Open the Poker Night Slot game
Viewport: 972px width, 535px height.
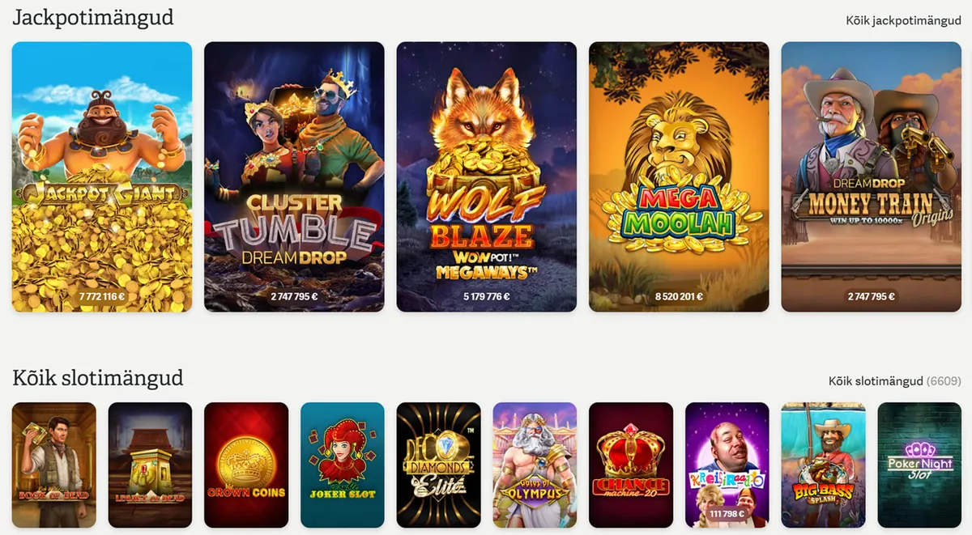(919, 465)
